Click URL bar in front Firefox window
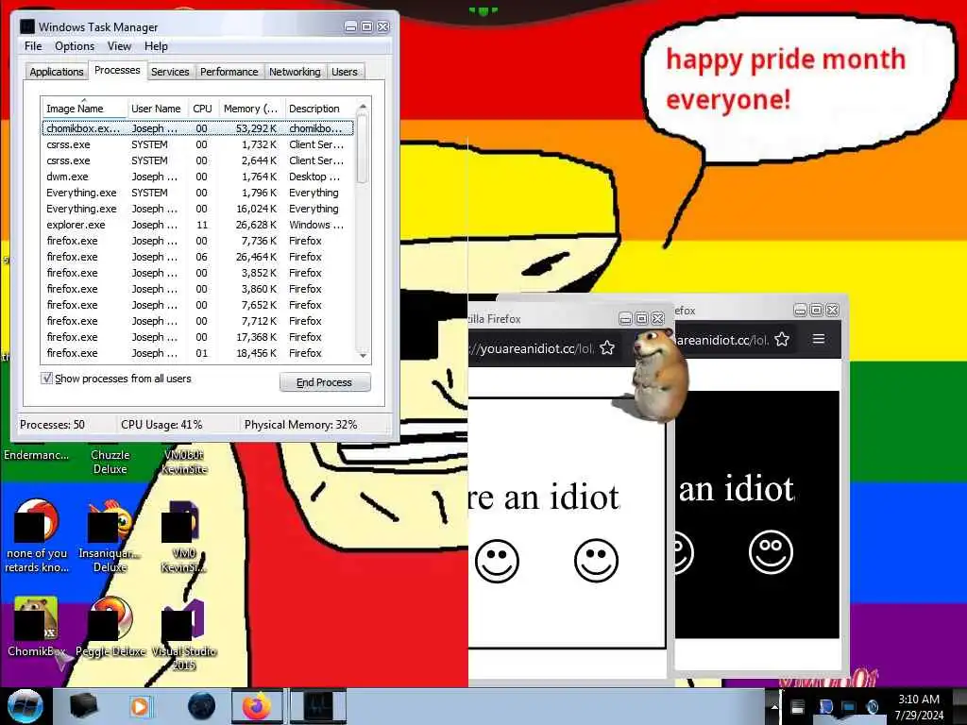This screenshot has width=967, height=725. pyautogui.click(x=531, y=348)
